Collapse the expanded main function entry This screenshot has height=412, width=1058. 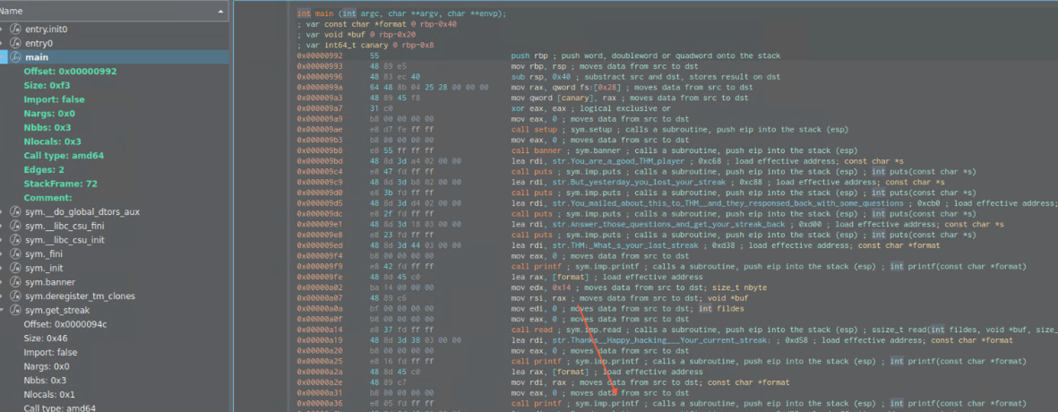coord(4,57)
